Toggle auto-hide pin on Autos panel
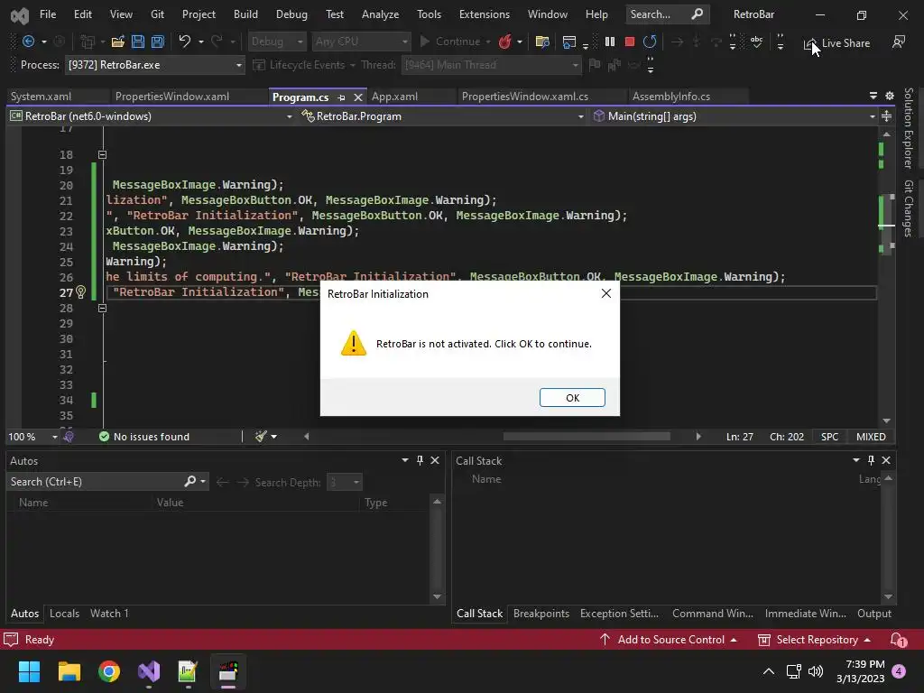 tap(420, 460)
